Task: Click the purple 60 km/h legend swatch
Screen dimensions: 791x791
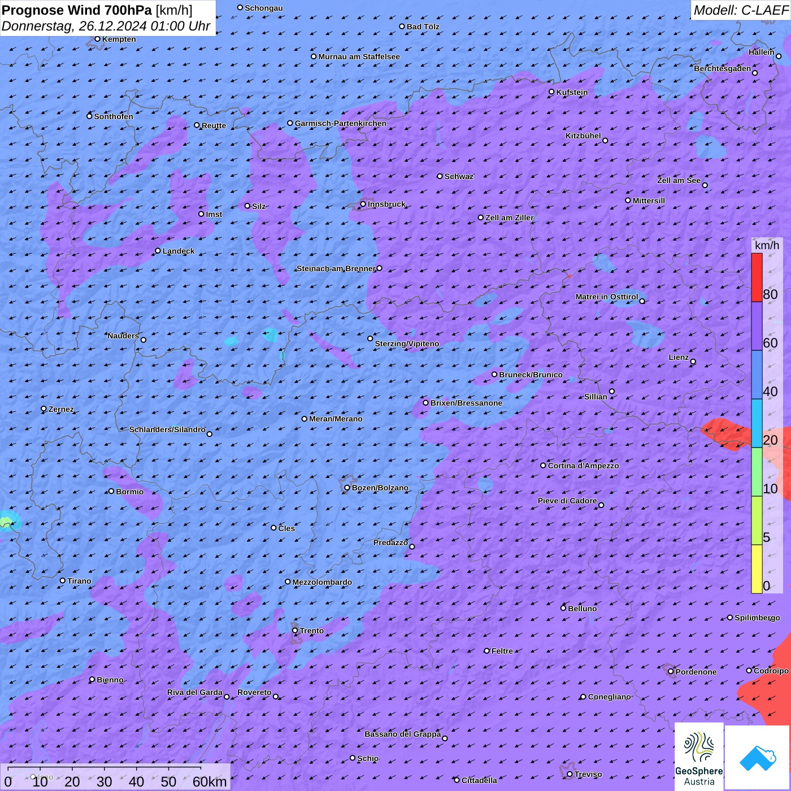Action: (757, 327)
